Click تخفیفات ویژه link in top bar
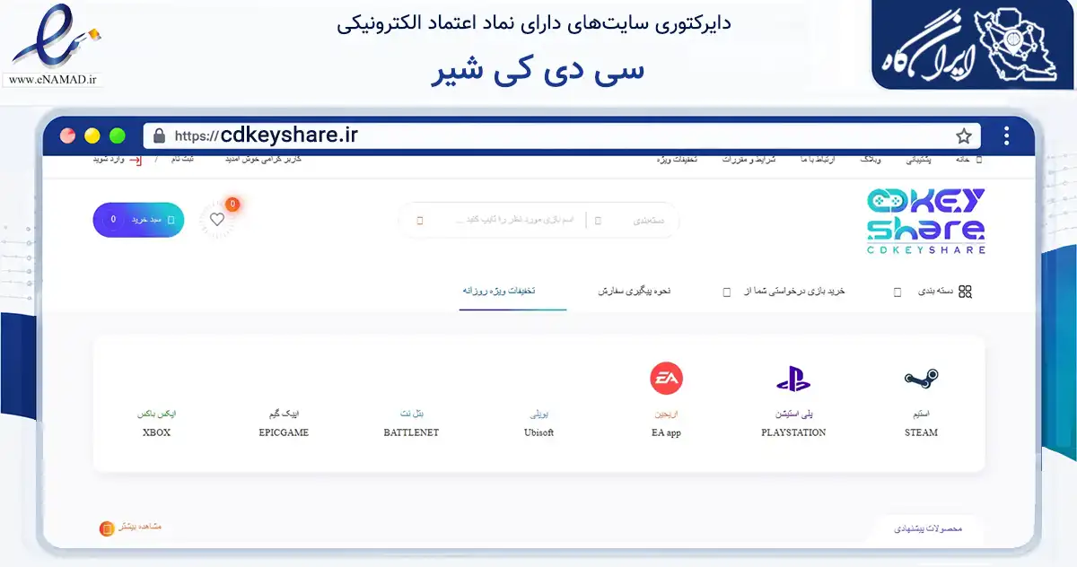The image size is (1077, 567). tap(678, 160)
